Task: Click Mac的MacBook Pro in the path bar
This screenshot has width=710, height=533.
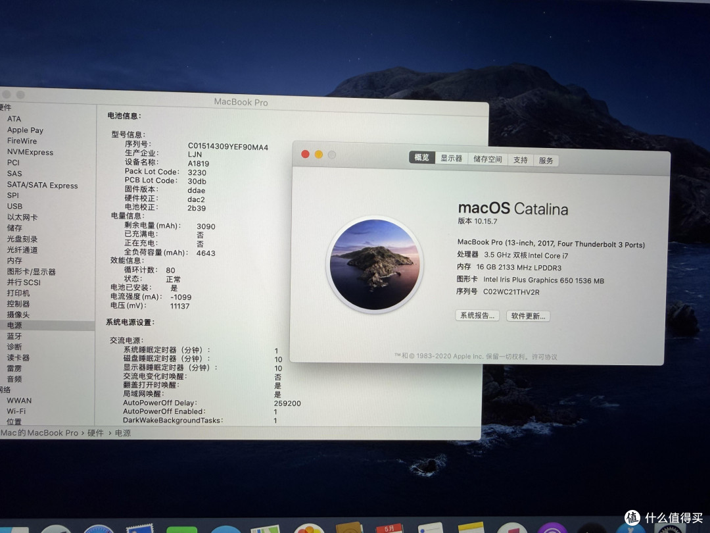Action: (x=39, y=433)
